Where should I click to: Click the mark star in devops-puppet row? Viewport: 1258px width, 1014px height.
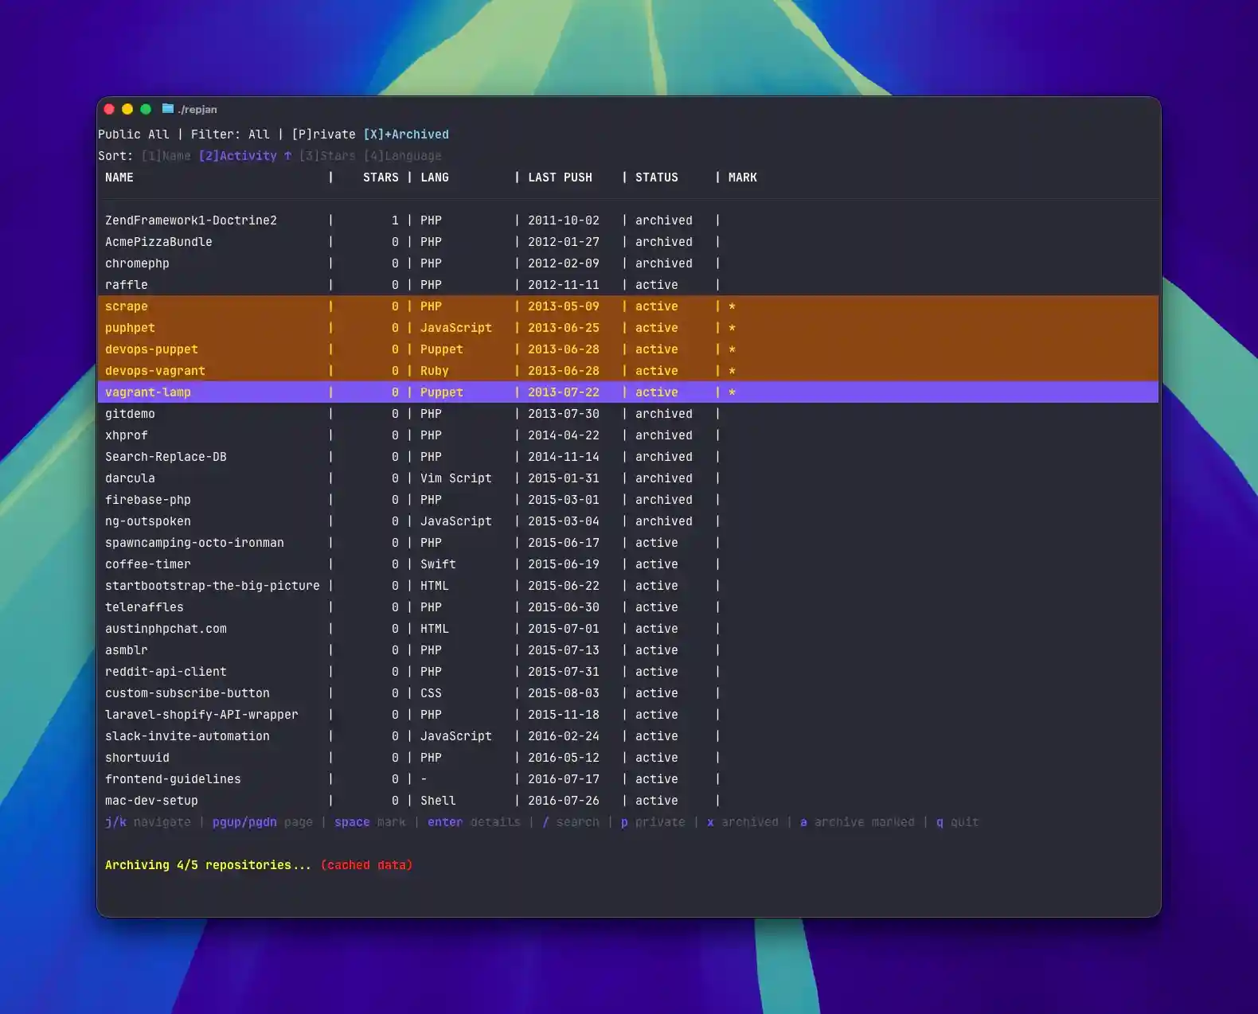(732, 349)
